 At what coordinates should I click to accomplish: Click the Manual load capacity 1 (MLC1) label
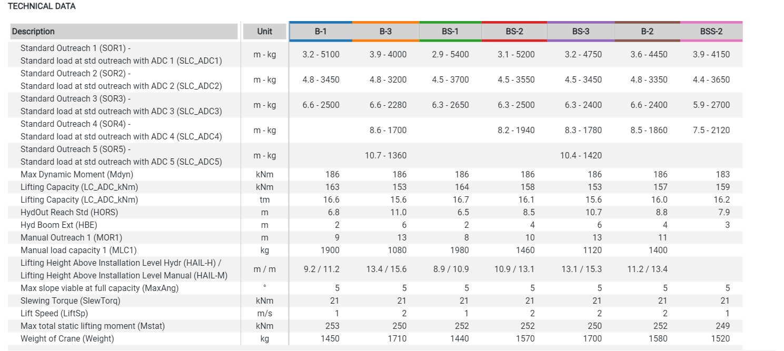click(x=78, y=250)
